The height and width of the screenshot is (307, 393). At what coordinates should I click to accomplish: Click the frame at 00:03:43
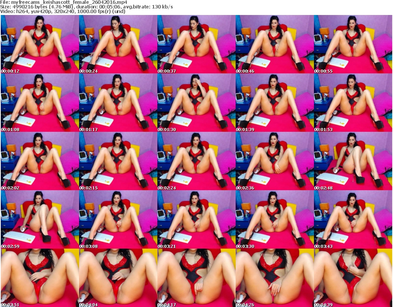[353, 220]
